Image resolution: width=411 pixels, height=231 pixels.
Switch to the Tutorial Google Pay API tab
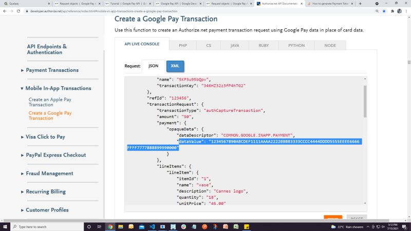tap(128, 4)
